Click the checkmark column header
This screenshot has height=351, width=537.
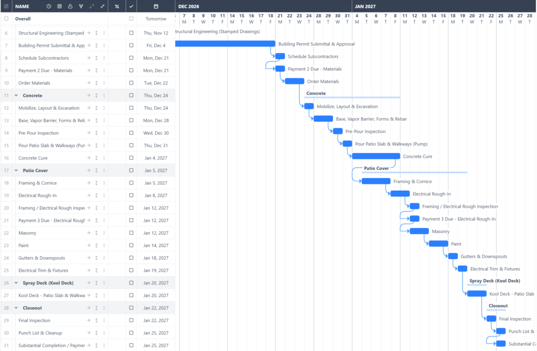coord(131,6)
